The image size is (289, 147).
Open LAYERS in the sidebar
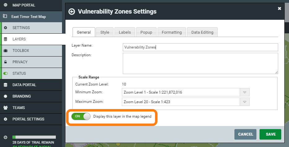point(33,39)
